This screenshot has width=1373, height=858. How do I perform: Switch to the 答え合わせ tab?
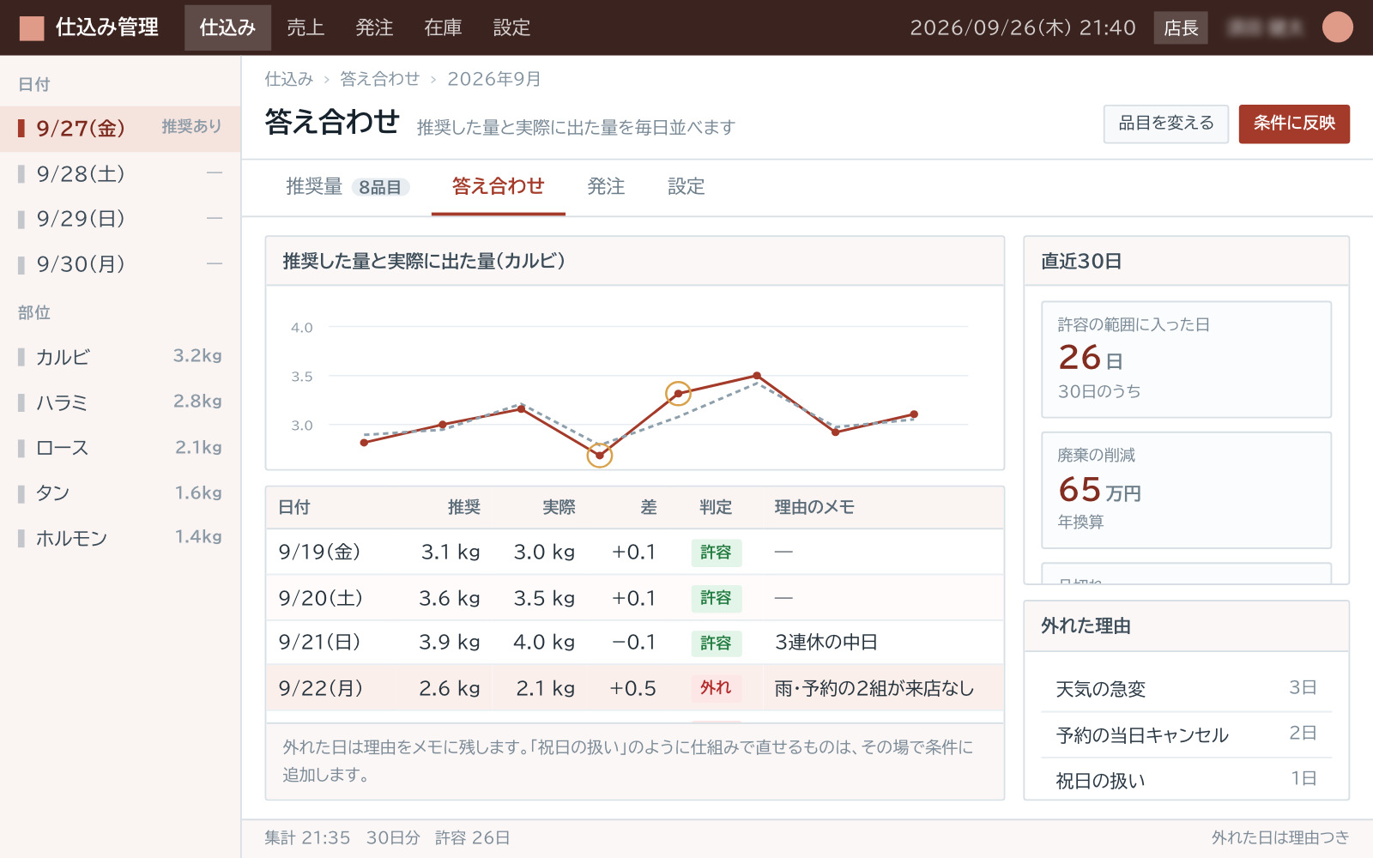[x=499, y=187]
